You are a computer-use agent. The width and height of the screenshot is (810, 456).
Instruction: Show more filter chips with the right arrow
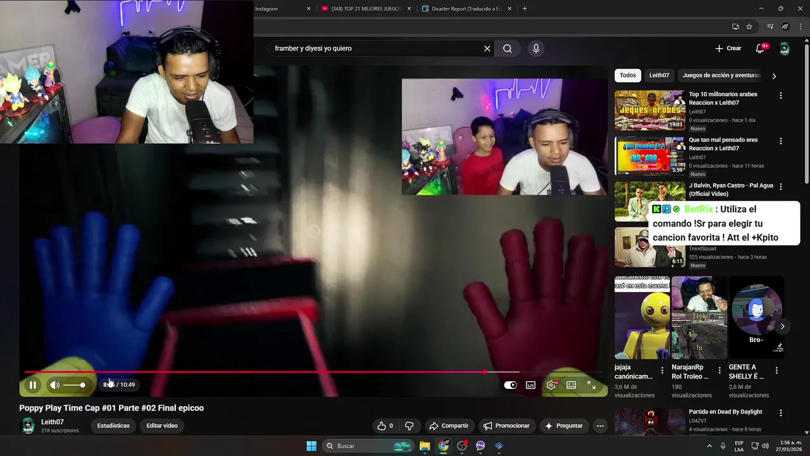[774, 76]
